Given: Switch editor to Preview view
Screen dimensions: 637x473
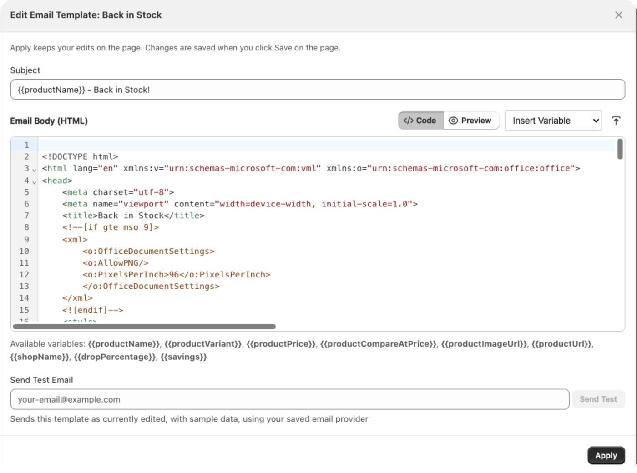Looking at the screenshot, I should [470, 121].
